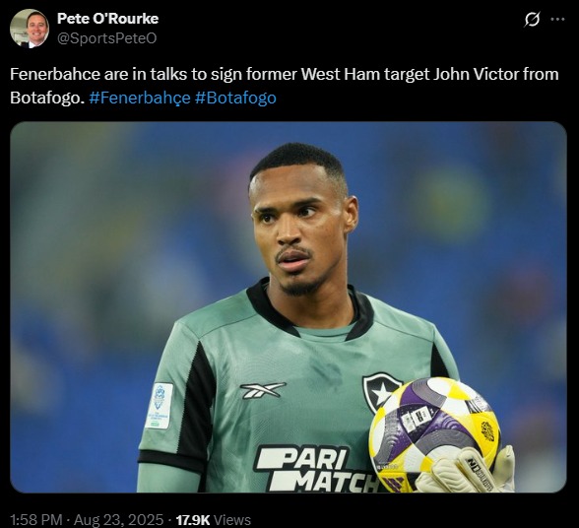
Task: Open the goalkeeper photo attached to tweet
Action: click(289, 307)
